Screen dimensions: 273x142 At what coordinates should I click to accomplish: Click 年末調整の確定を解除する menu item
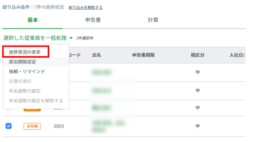[36, 101]
